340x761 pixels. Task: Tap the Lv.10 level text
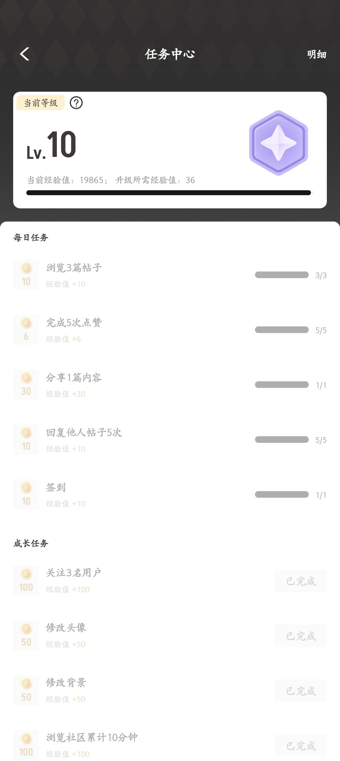coord(52,145)
